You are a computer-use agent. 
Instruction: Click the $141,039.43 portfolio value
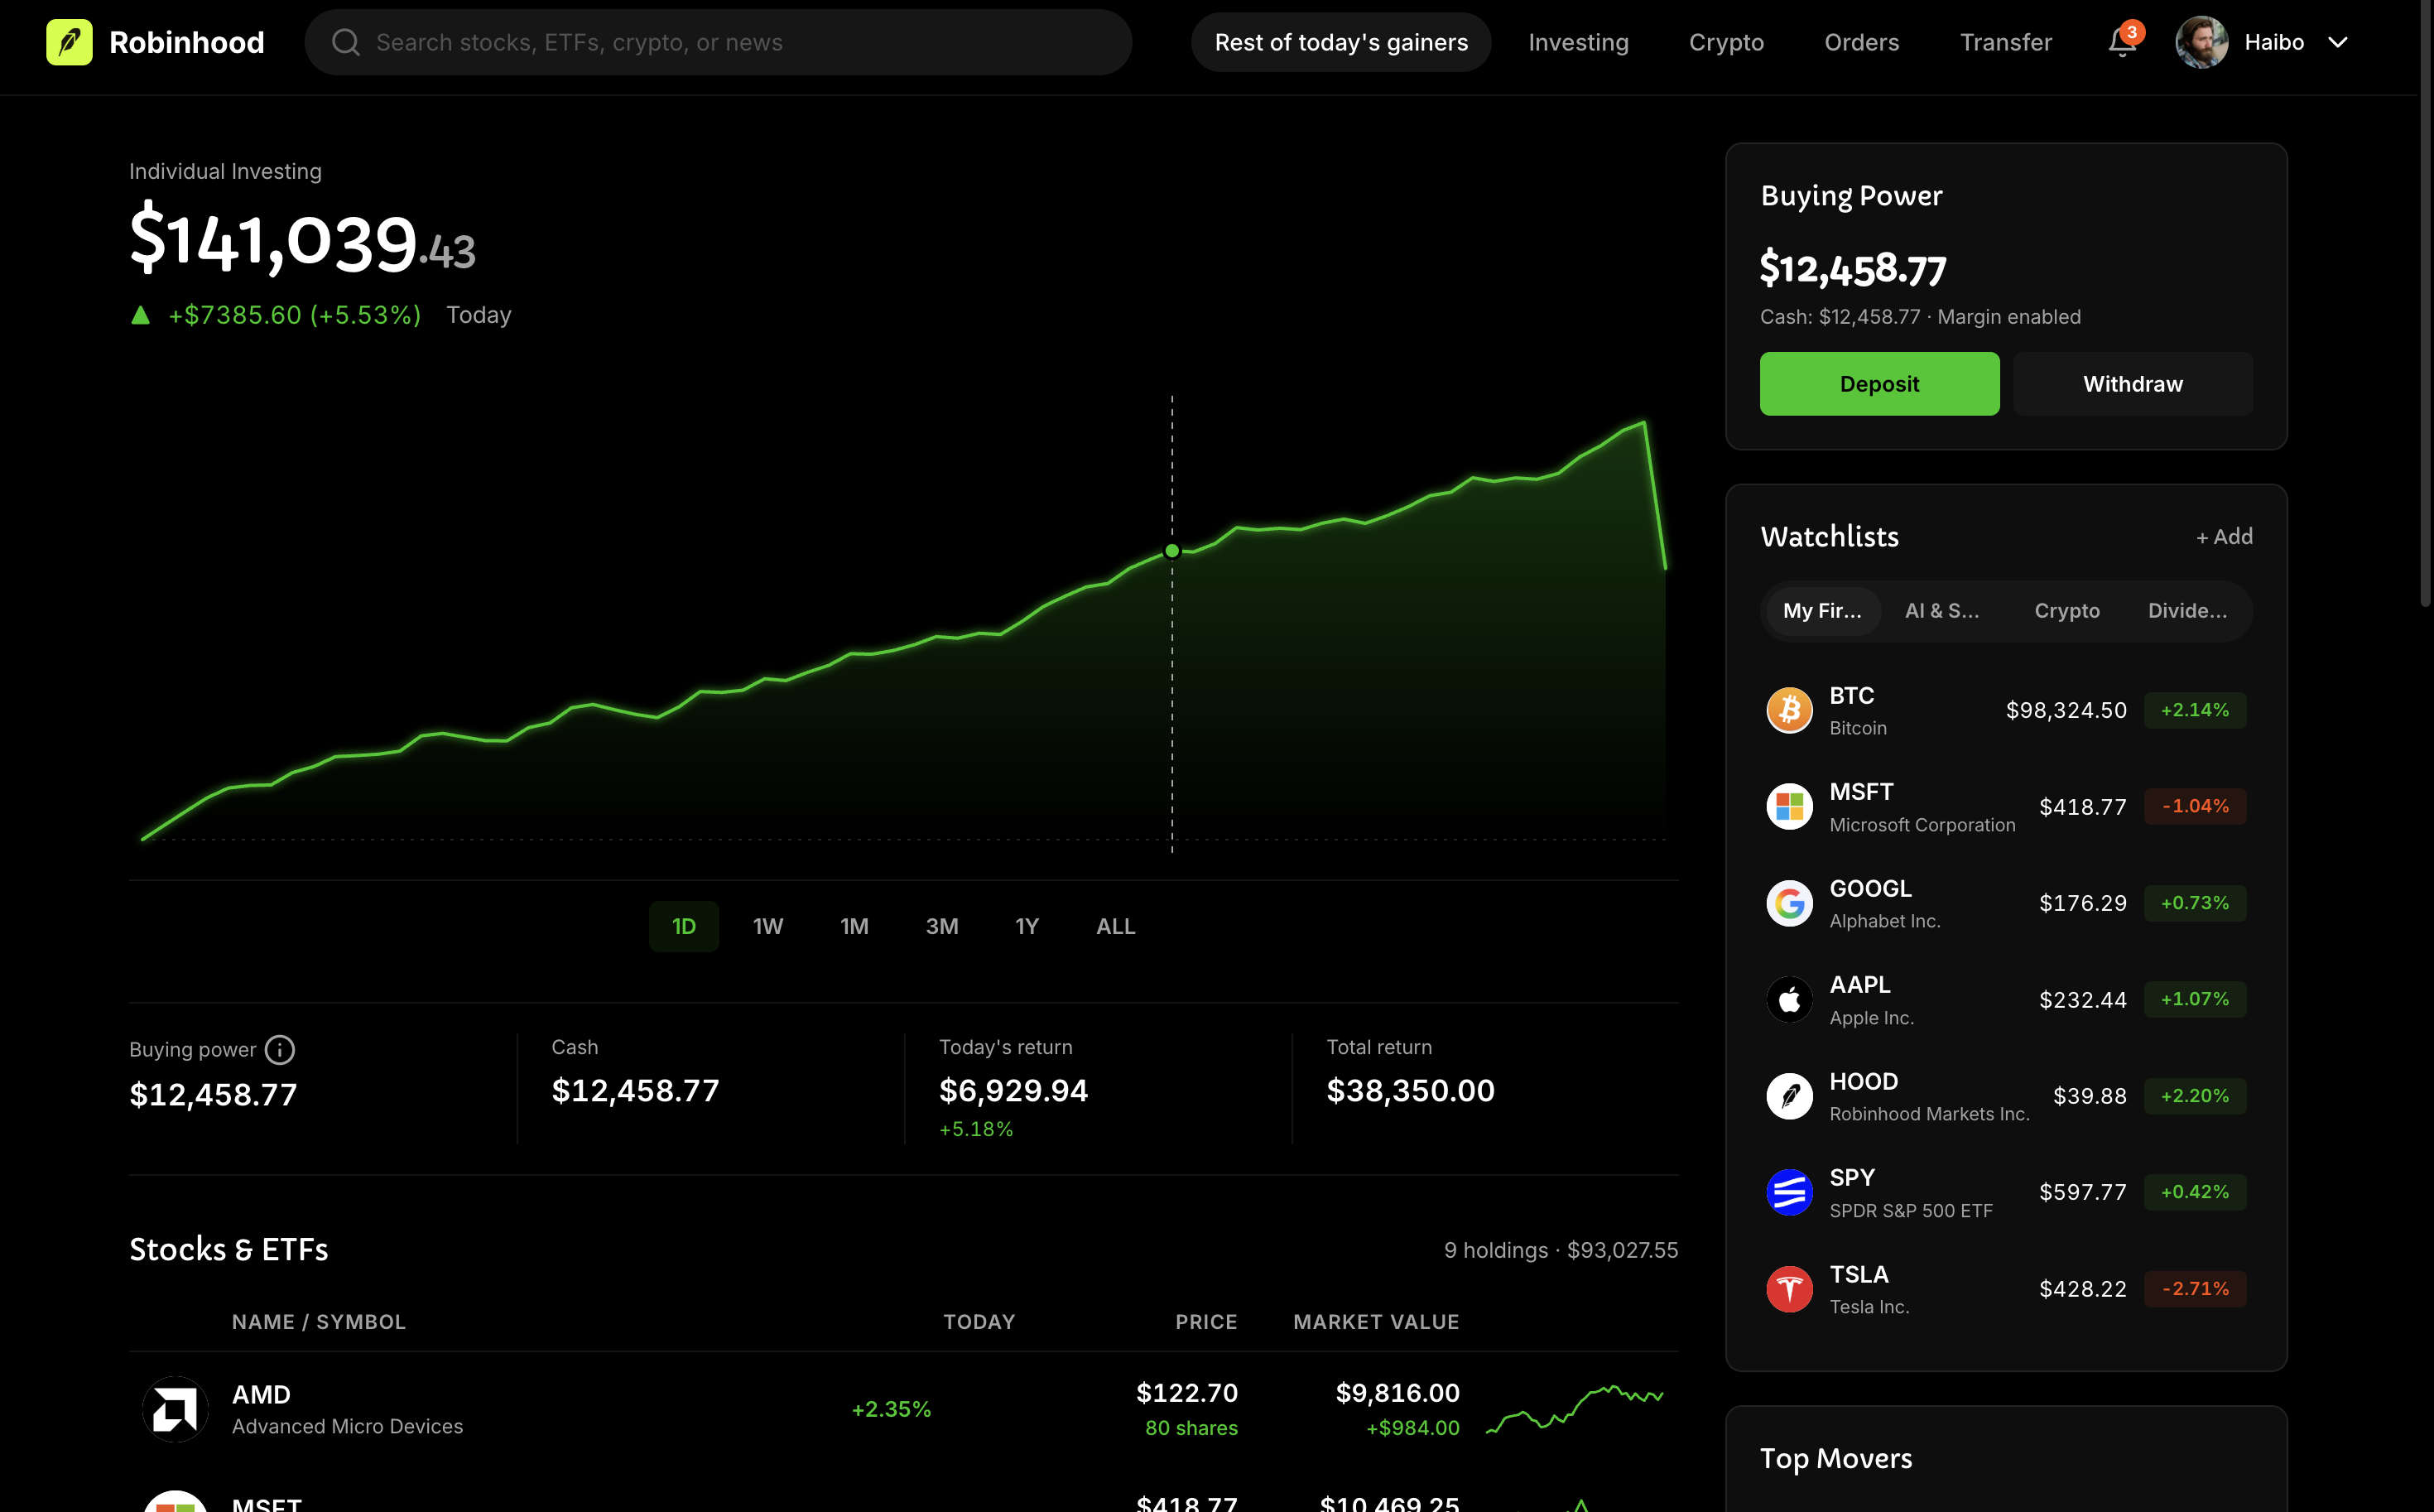pyautogui.click(x=303, y=240)
